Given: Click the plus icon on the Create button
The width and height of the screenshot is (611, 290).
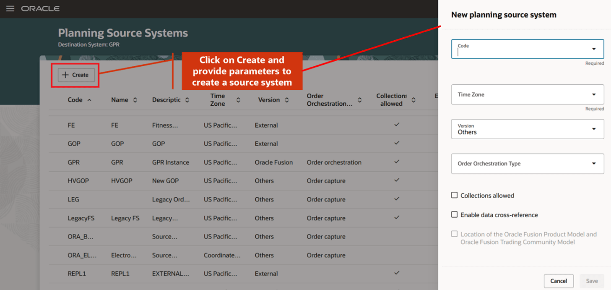Looking at the screenshot, I should [65, 75].
